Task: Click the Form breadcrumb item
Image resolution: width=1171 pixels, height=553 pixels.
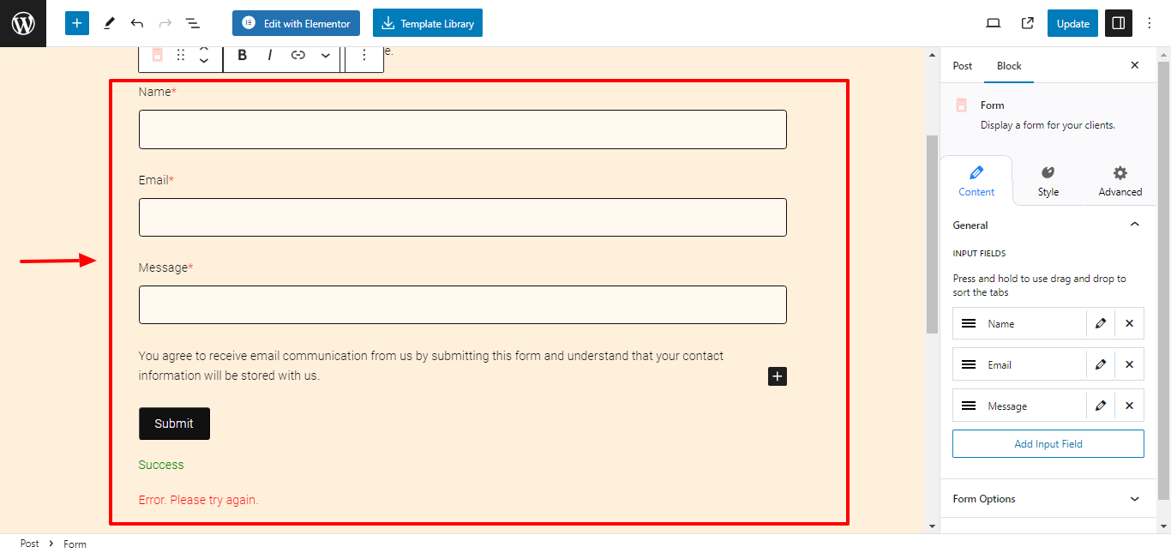Action: (75, 544)
